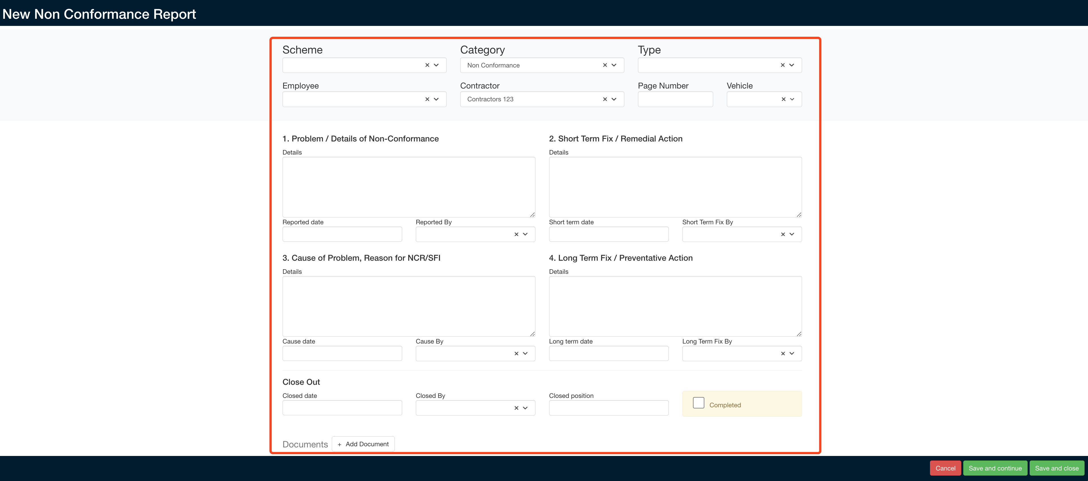The height and width of the screenshot is (481, 1088).
Task: Click the Add Document button
Action: (x=363, y=444)
